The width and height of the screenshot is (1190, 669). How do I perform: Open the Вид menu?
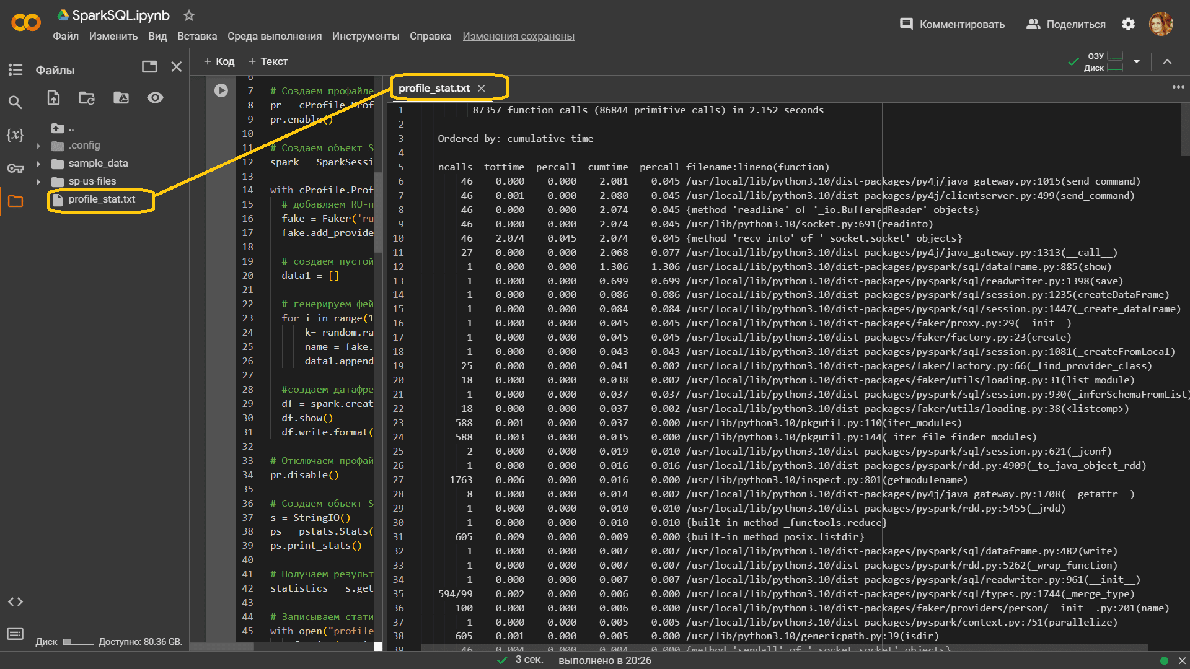157,36
